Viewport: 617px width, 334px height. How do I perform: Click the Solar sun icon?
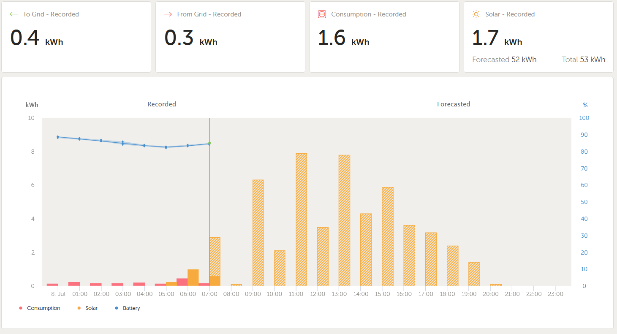pyautogui.click(x=476, y=14)
